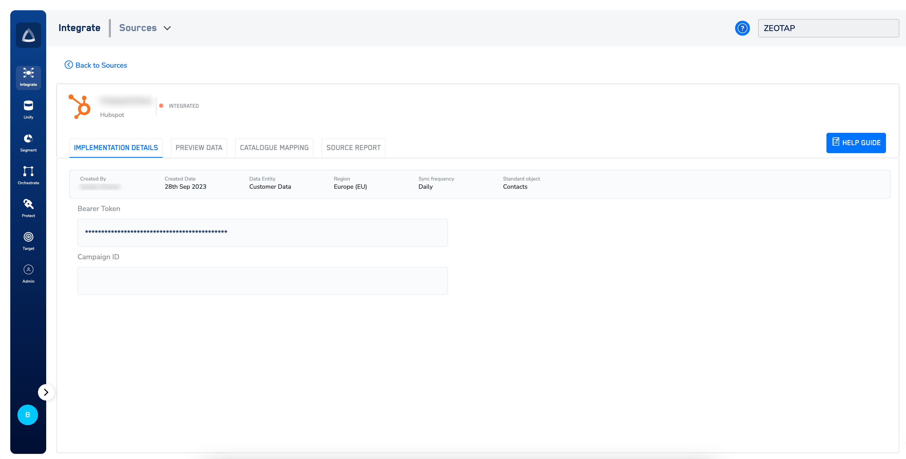Viewport: 906px width, 459px height.
Task: Click the Zeotap logo at sidebar top
Action: (x=28, y=35)
